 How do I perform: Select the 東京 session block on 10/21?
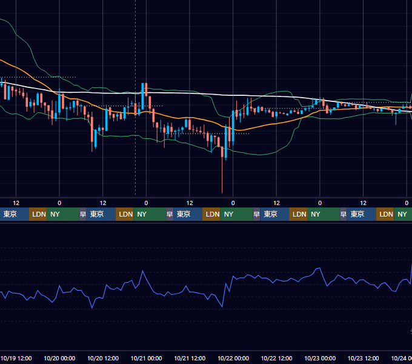(x=188, y=214)
